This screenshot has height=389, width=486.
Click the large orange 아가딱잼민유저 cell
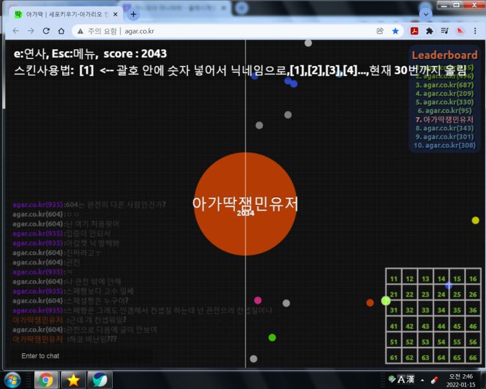pyautogui.click(x=245, y=204)
